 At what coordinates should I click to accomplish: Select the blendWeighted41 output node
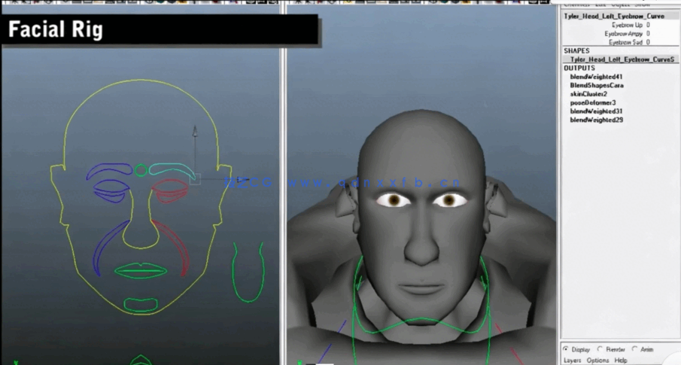point(596,77)
